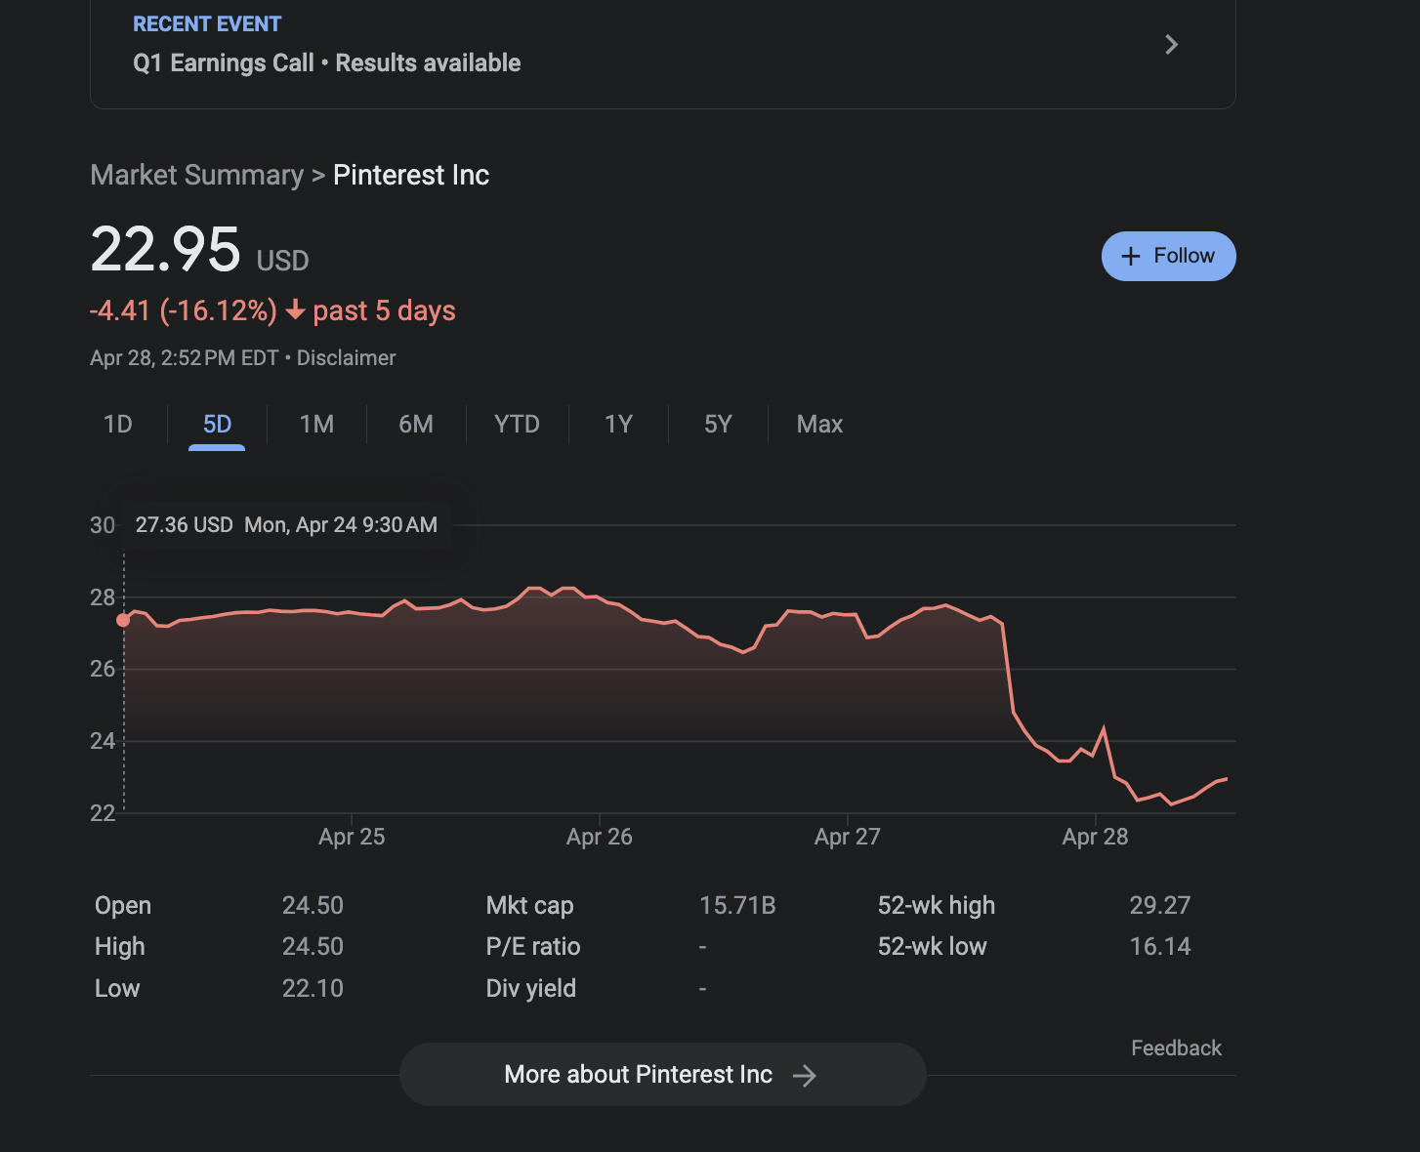
Task: Select the Max time range tab
Action: 819,425
